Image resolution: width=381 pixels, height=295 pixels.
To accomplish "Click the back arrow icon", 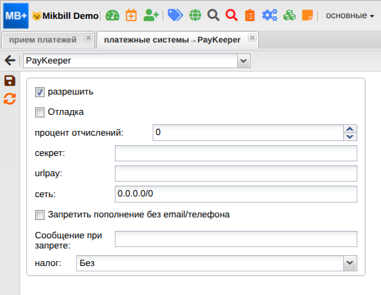I will 10,61.
